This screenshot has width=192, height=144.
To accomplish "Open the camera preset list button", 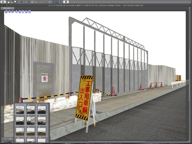I will [x=11, y=139].
